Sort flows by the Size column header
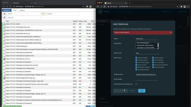Screen dimensions: 191x107 (85, 21)
